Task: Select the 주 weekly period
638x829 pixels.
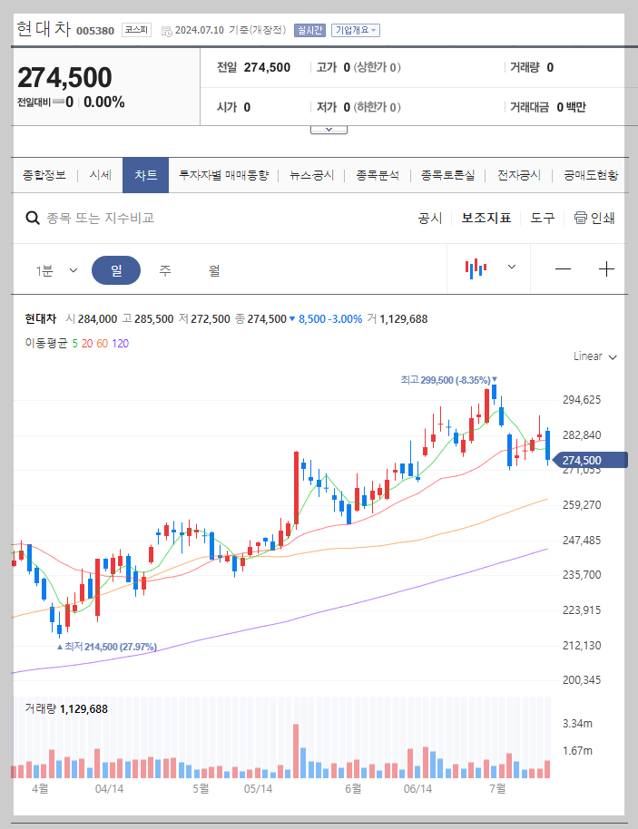Action: [x=165, y=270]
